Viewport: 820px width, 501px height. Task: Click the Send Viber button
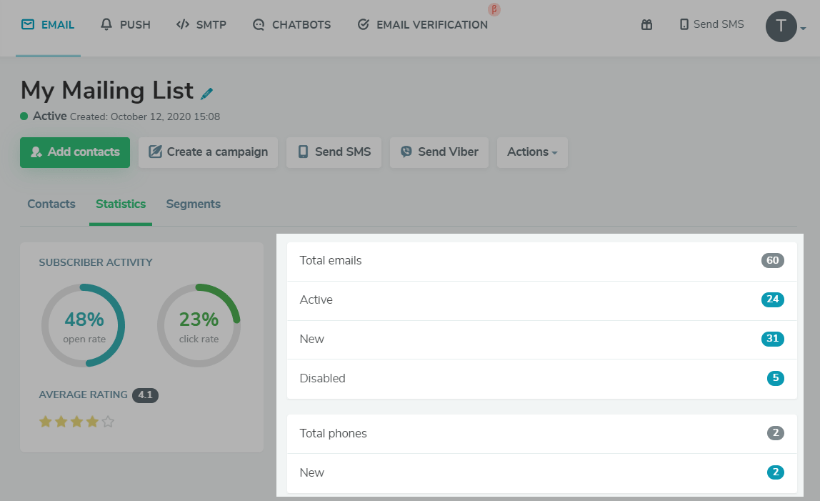coord(439,152)
